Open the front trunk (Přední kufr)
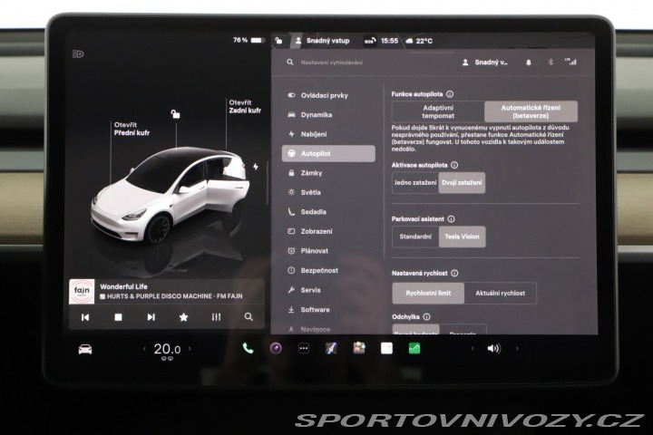The height and width of the screenshot is (435, 653). coord(132,129)
